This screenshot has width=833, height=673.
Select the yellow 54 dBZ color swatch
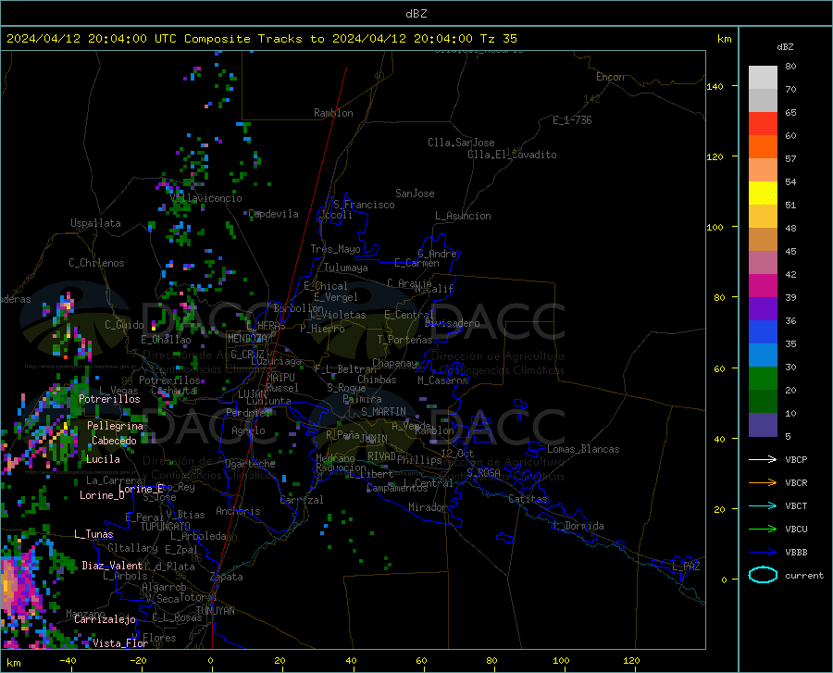point(763,193)
